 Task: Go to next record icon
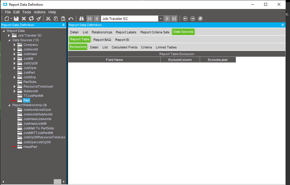click(x=167, y=19)
